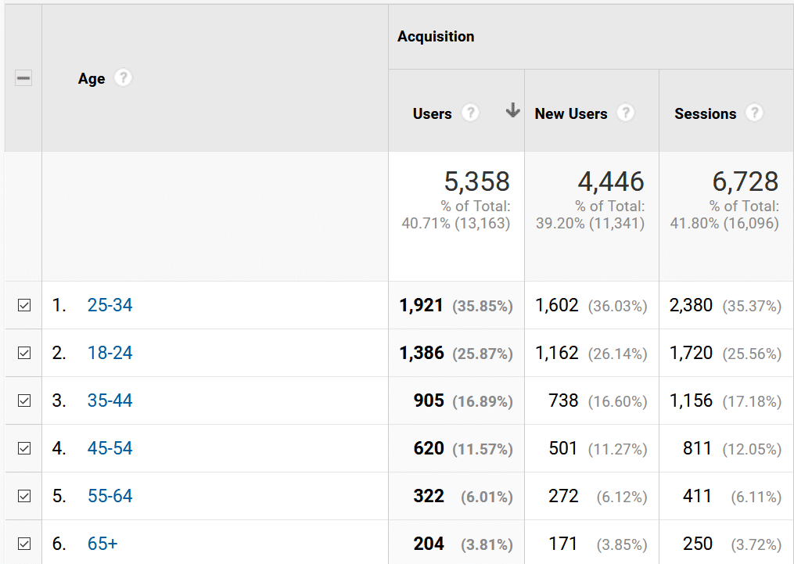
Task: Click the minus box to deselect all rows
Action: 23,77
